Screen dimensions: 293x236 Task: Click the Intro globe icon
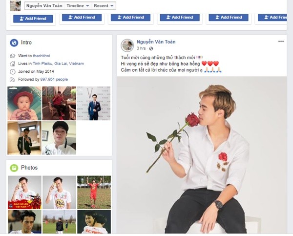(x=14, y=43)
